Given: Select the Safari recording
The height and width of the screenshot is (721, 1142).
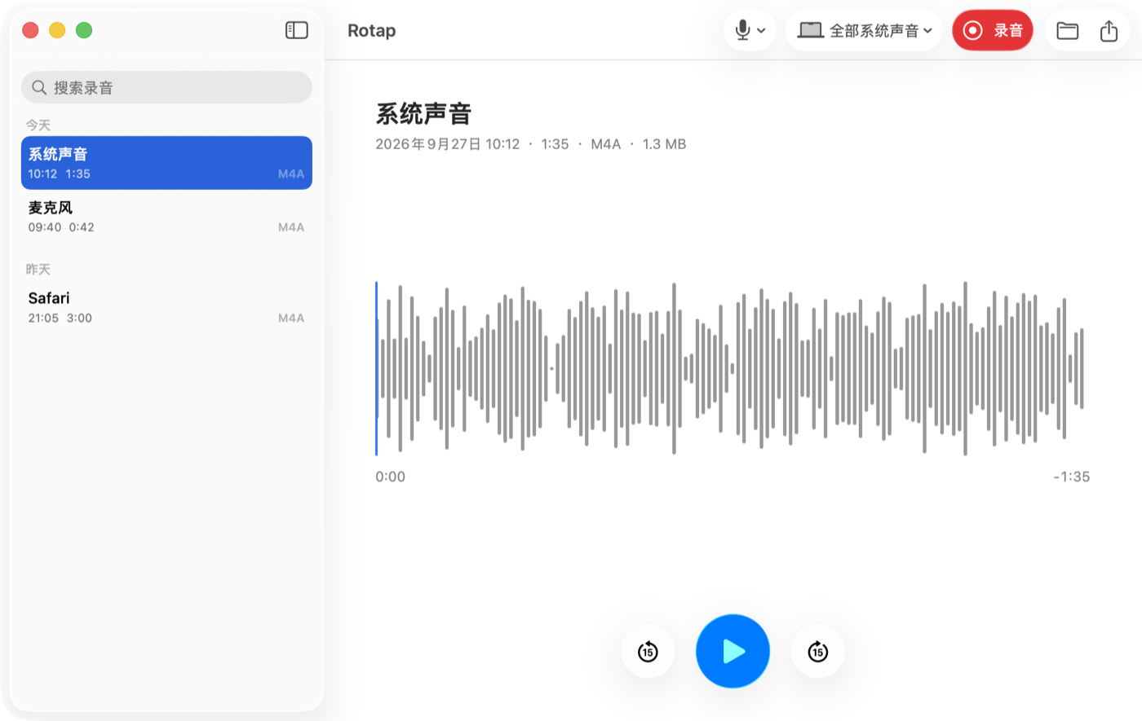Looking at the screenshot, I should tap(166, 307).
